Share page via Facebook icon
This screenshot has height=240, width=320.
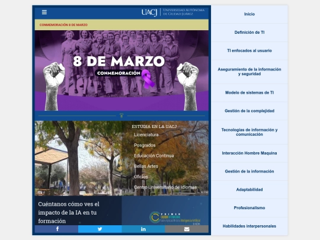pyautogui.click(x=56, y=229)
